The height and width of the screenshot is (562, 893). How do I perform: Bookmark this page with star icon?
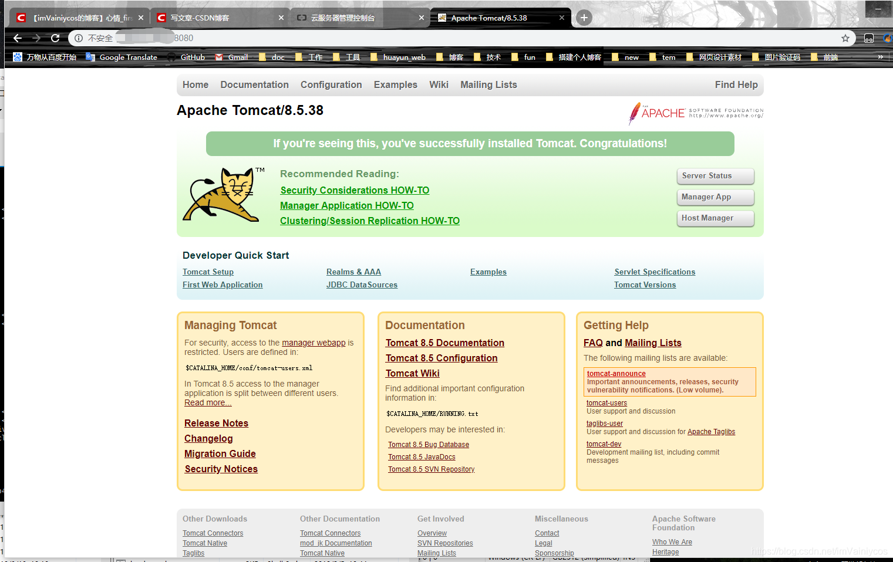click(845, 38)
